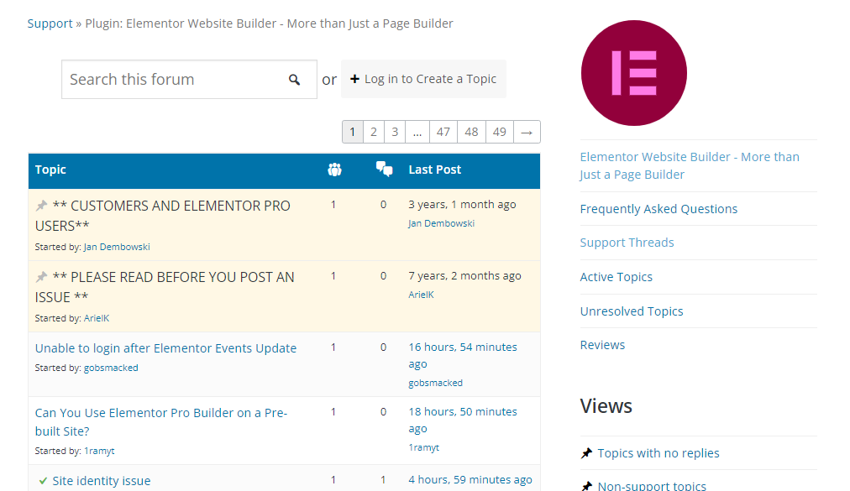The width and height of the screenshot is (850, 491).
Task: Open gobsmacked profile under Started by
Action: [111, 368]
